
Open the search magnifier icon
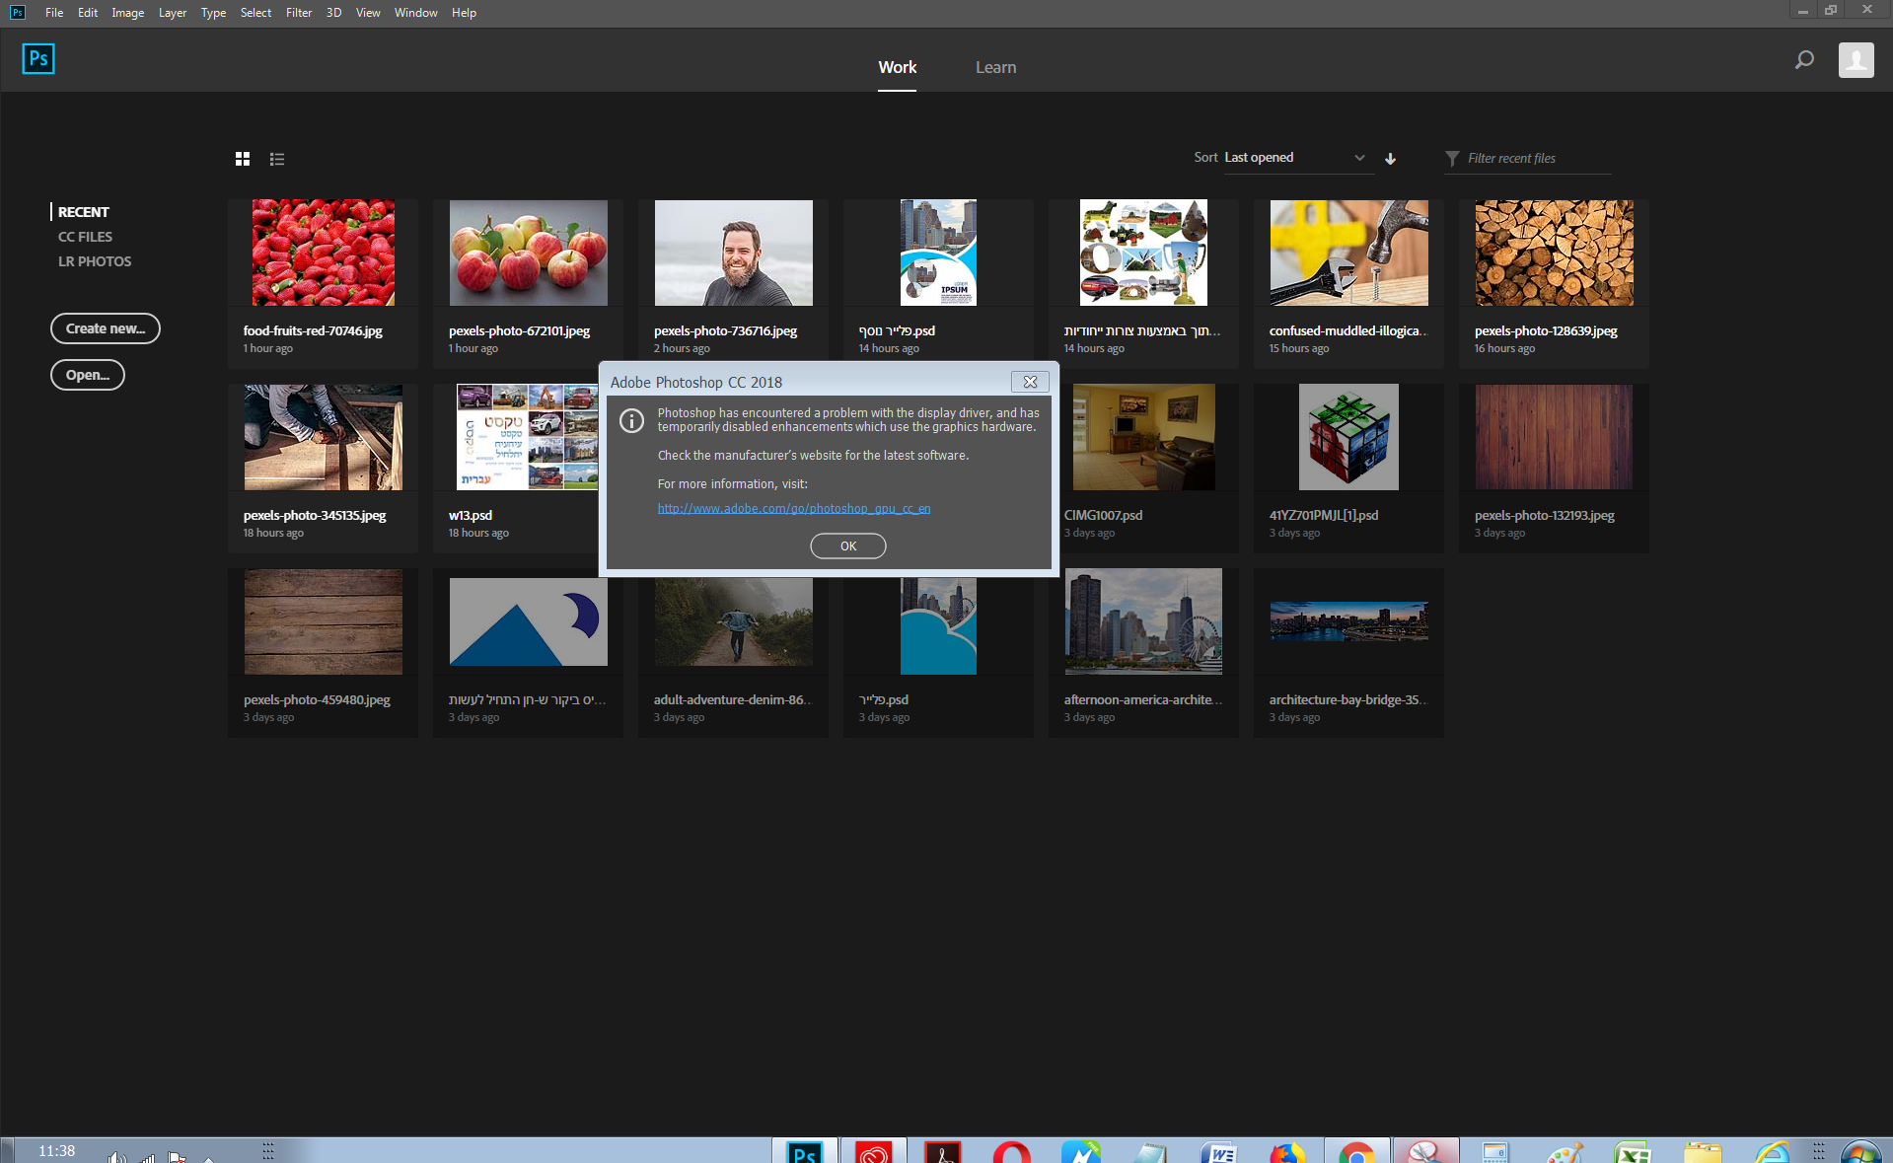[x=1804, y=60]
